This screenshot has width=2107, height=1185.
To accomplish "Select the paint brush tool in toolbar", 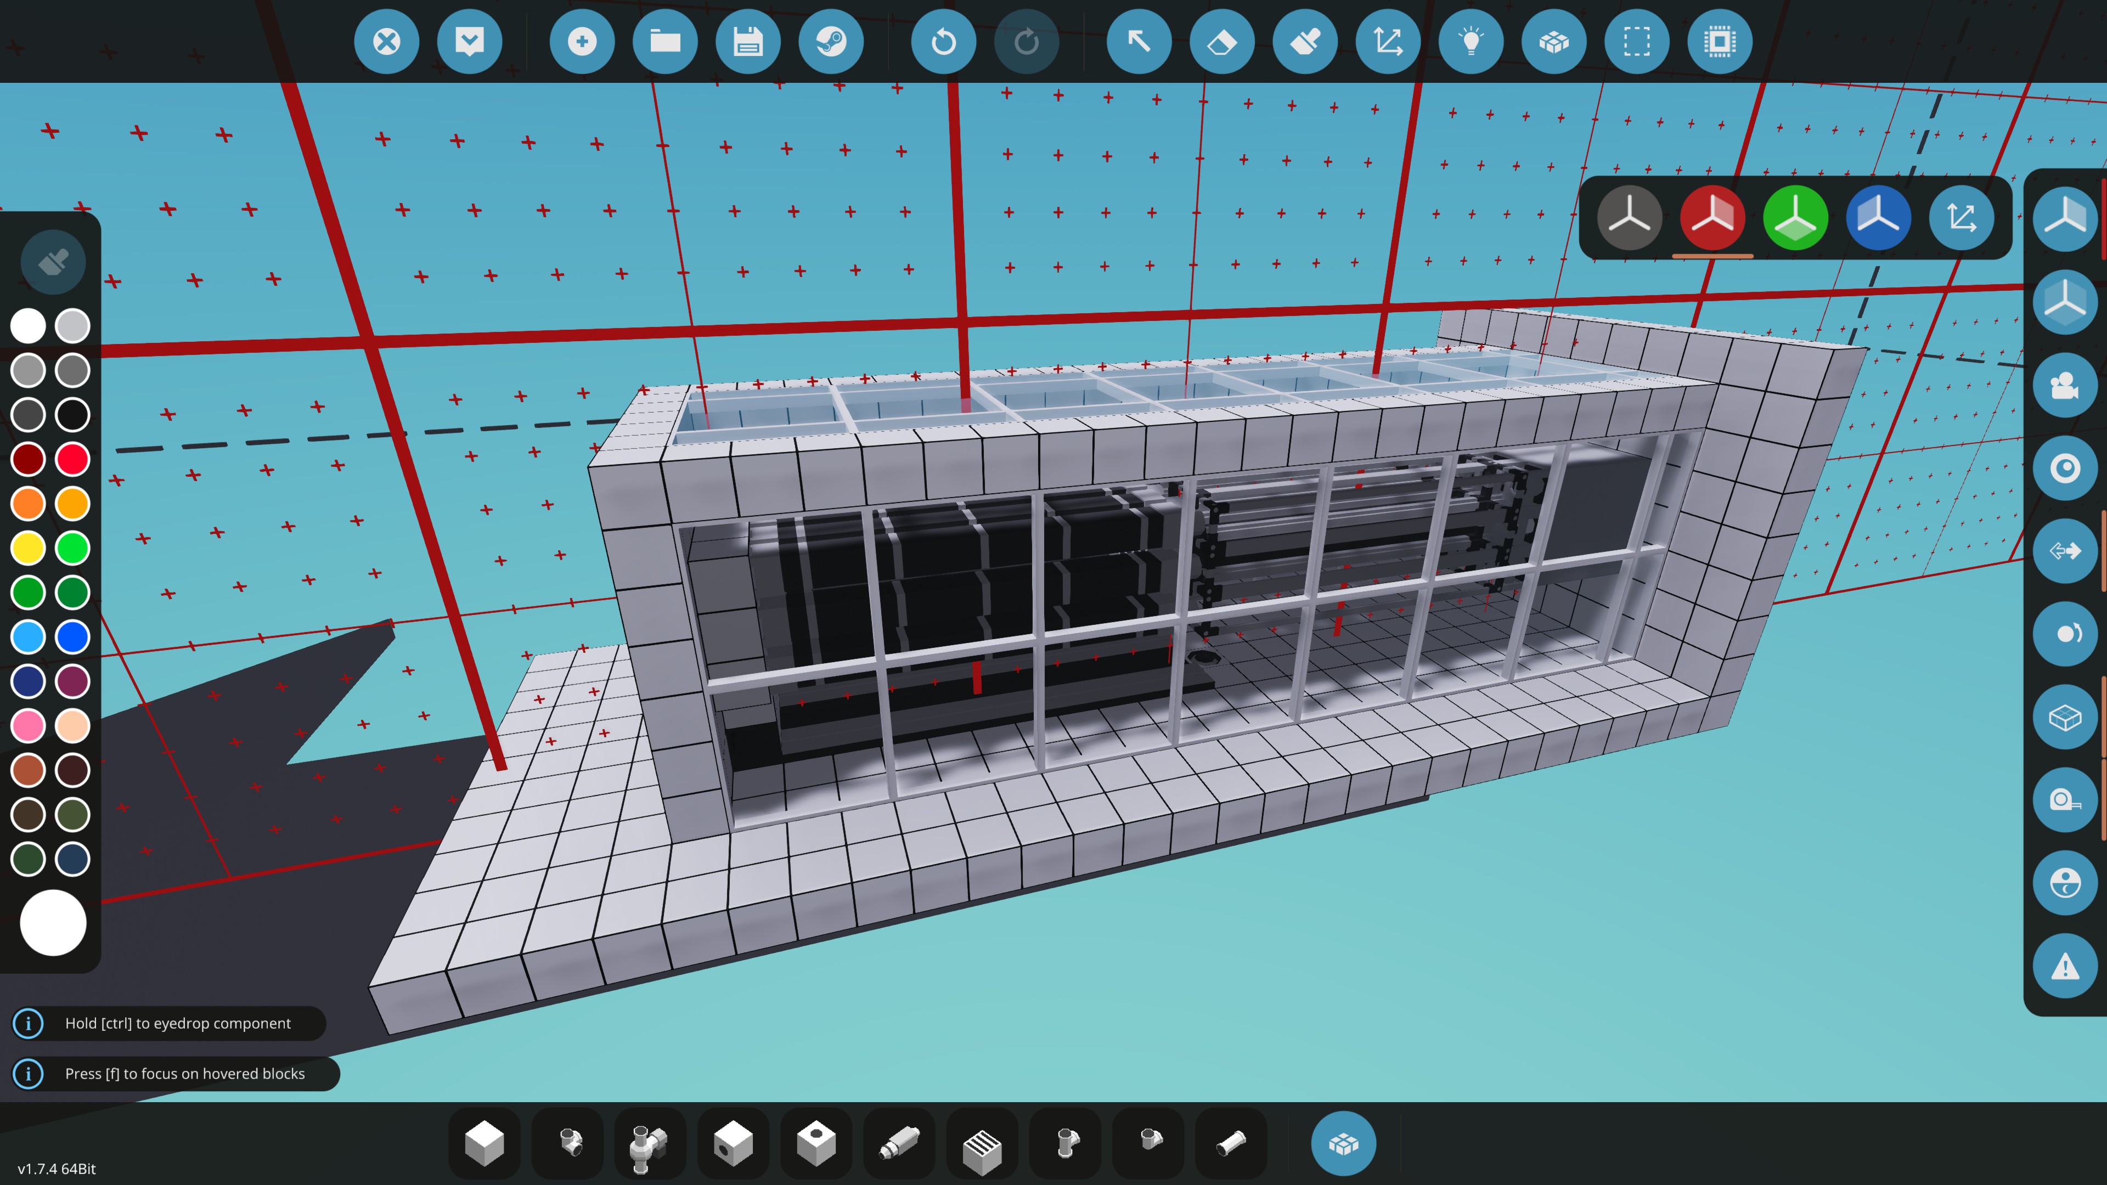I will [x=1305, y=42].
